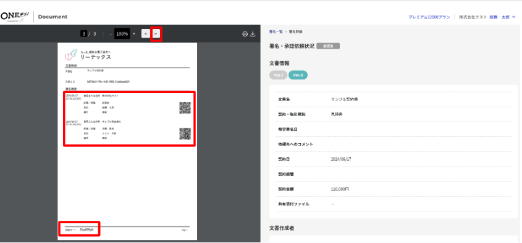Click the first QR code in signature history
Screen dimensions: 522x243
185,108
